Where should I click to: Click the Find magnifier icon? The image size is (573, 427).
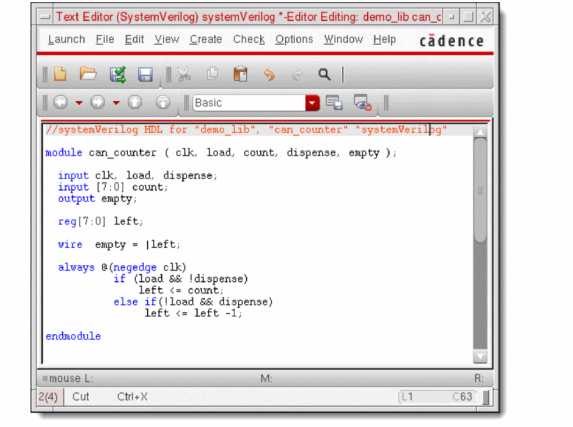(324, 75)
